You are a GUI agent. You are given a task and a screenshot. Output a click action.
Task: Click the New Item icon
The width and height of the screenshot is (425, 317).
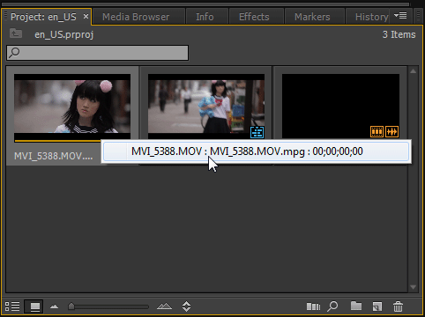[377, 306]
